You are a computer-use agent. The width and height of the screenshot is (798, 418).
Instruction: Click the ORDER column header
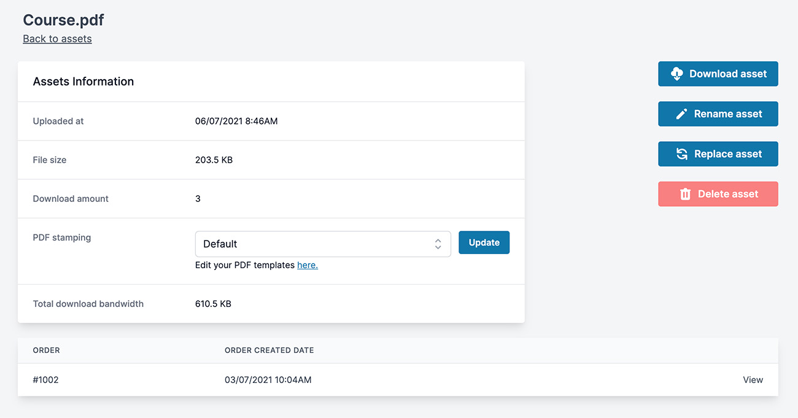tap(47, 350)
